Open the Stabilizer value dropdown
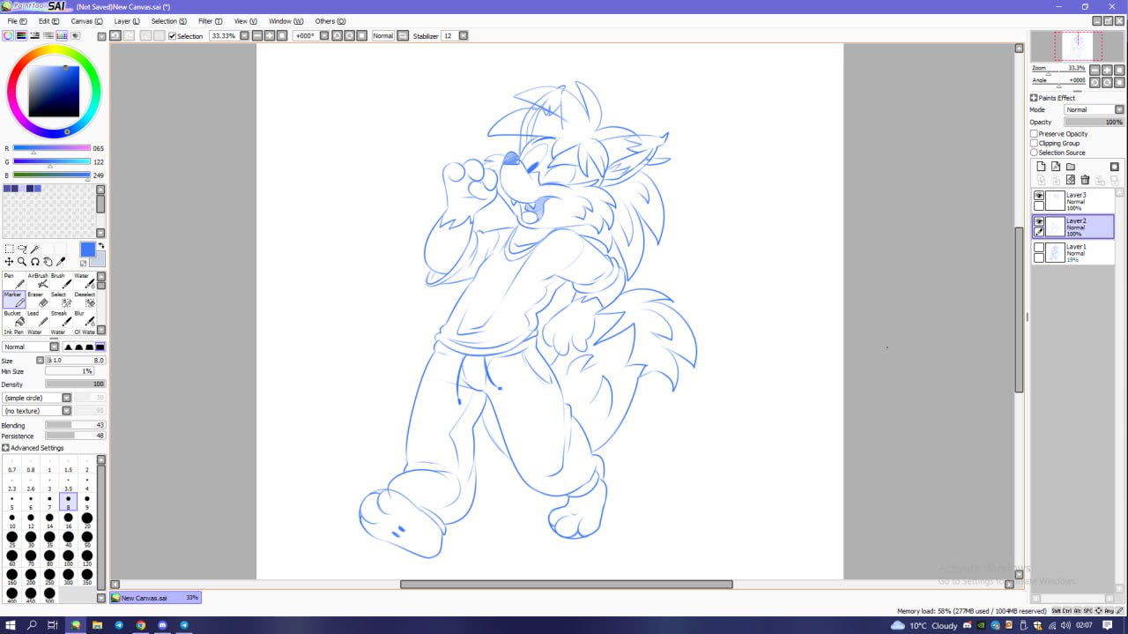 click(463, 36)
